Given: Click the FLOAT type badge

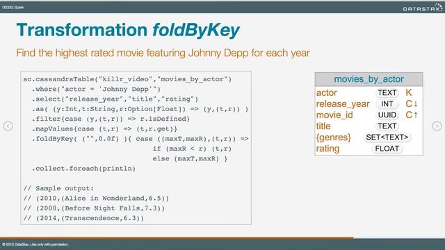Looking at the screenshot, I should pyautogui.click(x=387, y=149).
